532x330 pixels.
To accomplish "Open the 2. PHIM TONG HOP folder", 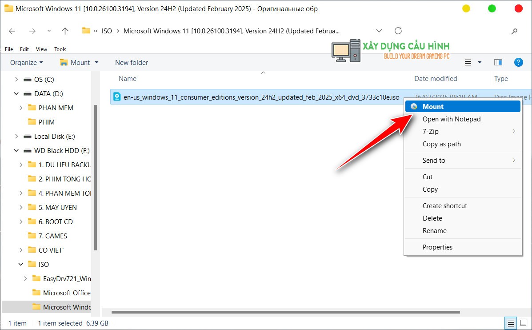I will [64, 179].
